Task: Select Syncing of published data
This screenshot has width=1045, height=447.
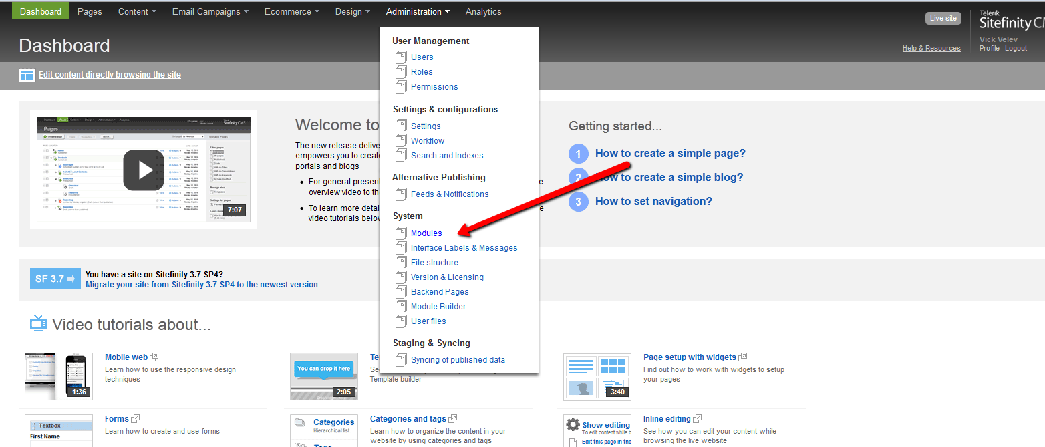Action: point(458,360)
